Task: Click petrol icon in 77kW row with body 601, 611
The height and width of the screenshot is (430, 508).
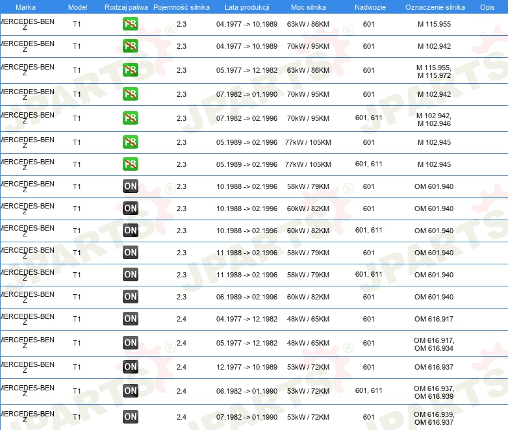Action: tap(130, 164)
